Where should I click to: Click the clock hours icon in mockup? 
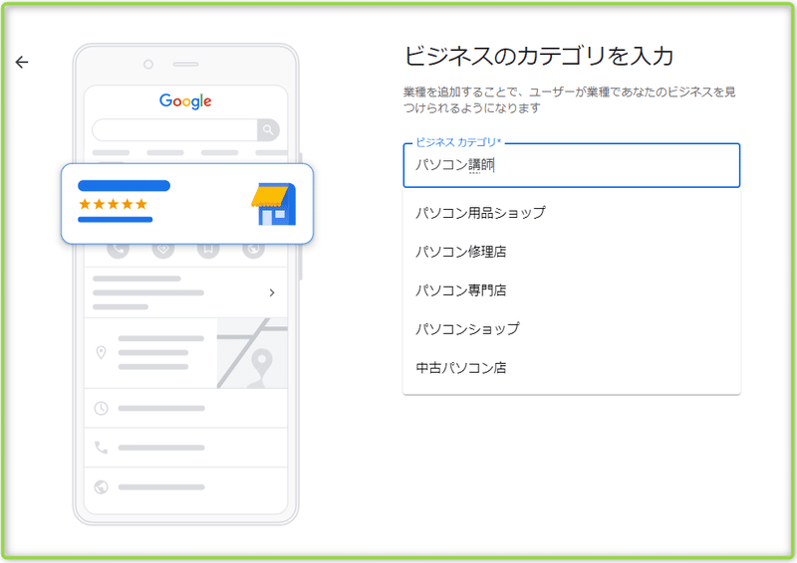click(x=102, y=408)
